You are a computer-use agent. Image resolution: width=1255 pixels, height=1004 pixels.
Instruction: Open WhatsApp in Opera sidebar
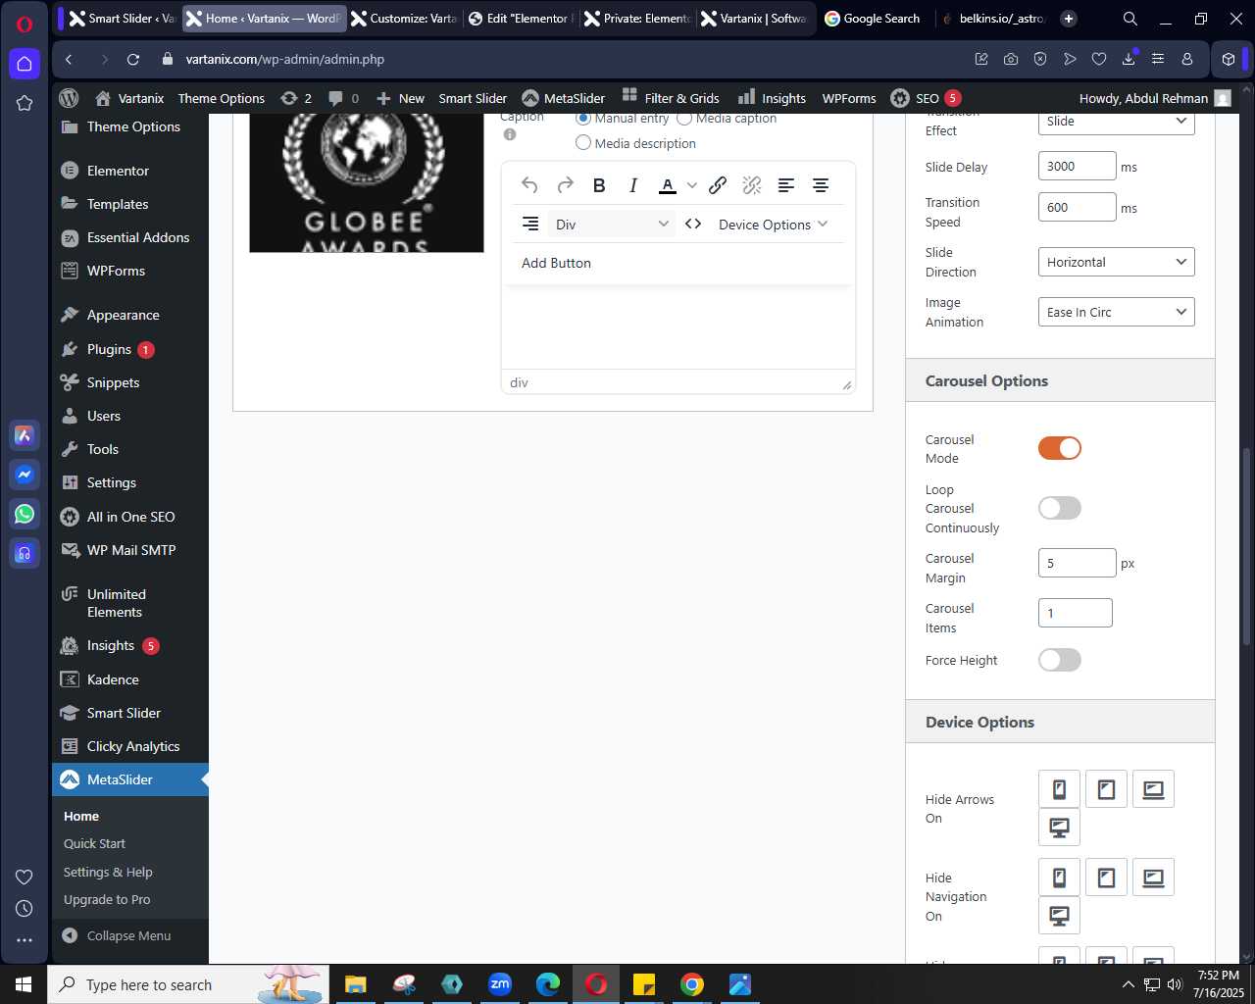[25, 514]
